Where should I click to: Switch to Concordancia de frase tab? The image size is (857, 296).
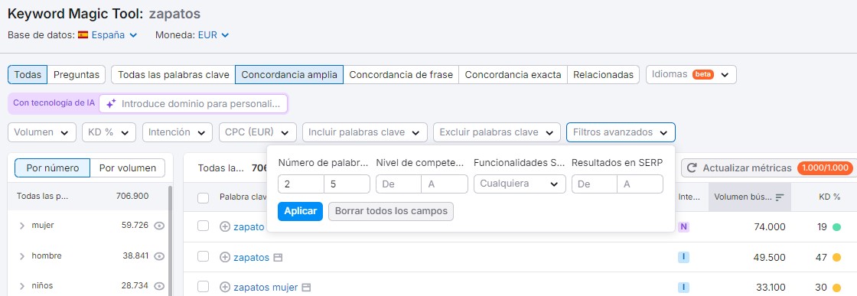pyautogui.click(x=401, y=75)
